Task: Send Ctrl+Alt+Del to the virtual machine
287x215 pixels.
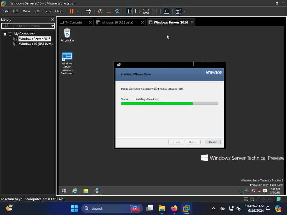Action: (x=88, y=11)
